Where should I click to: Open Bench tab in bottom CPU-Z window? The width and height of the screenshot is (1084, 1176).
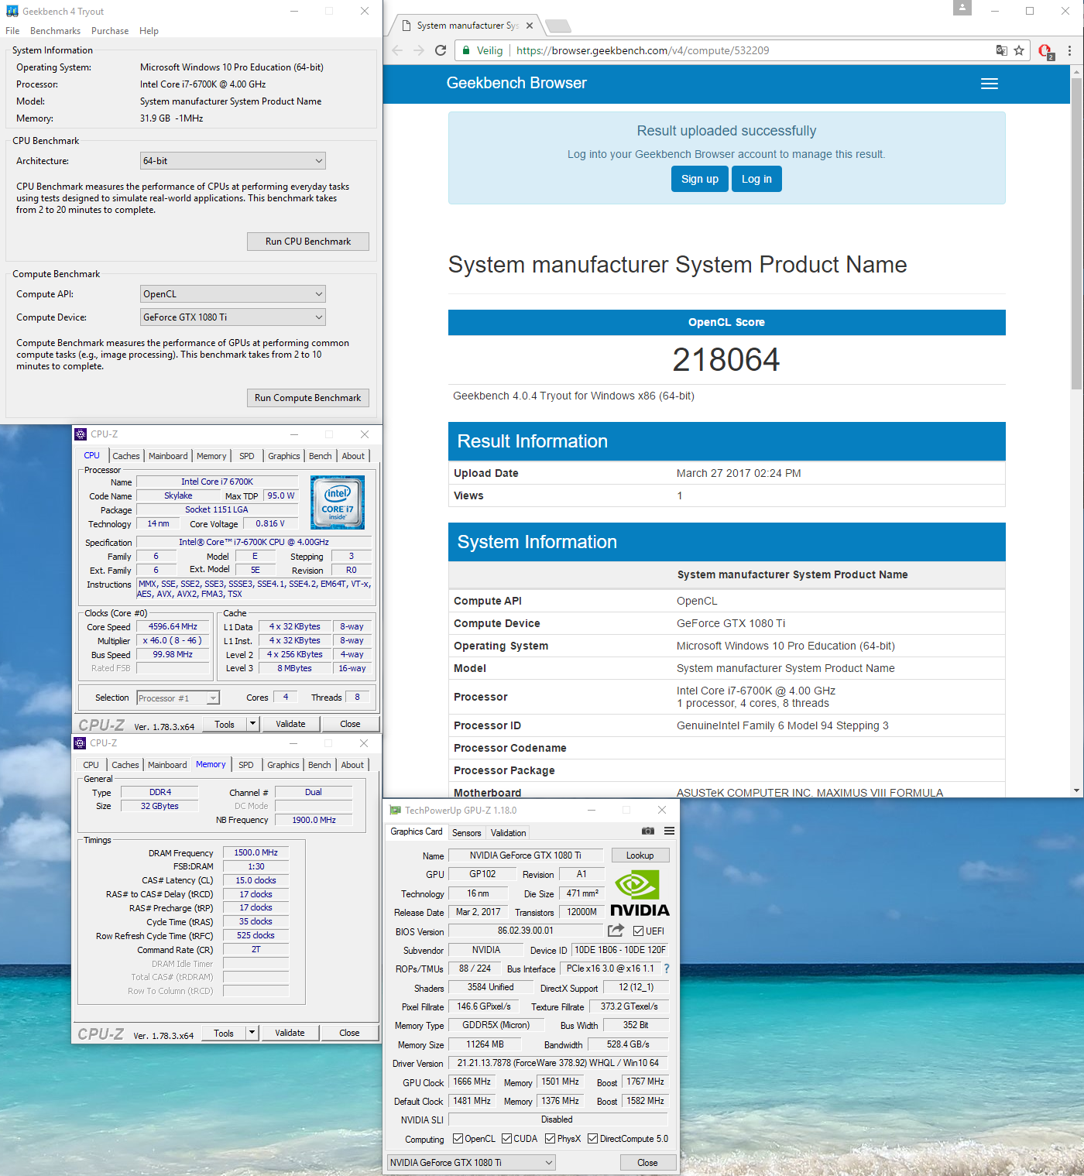pyautogui.click(x=319, y=765)
